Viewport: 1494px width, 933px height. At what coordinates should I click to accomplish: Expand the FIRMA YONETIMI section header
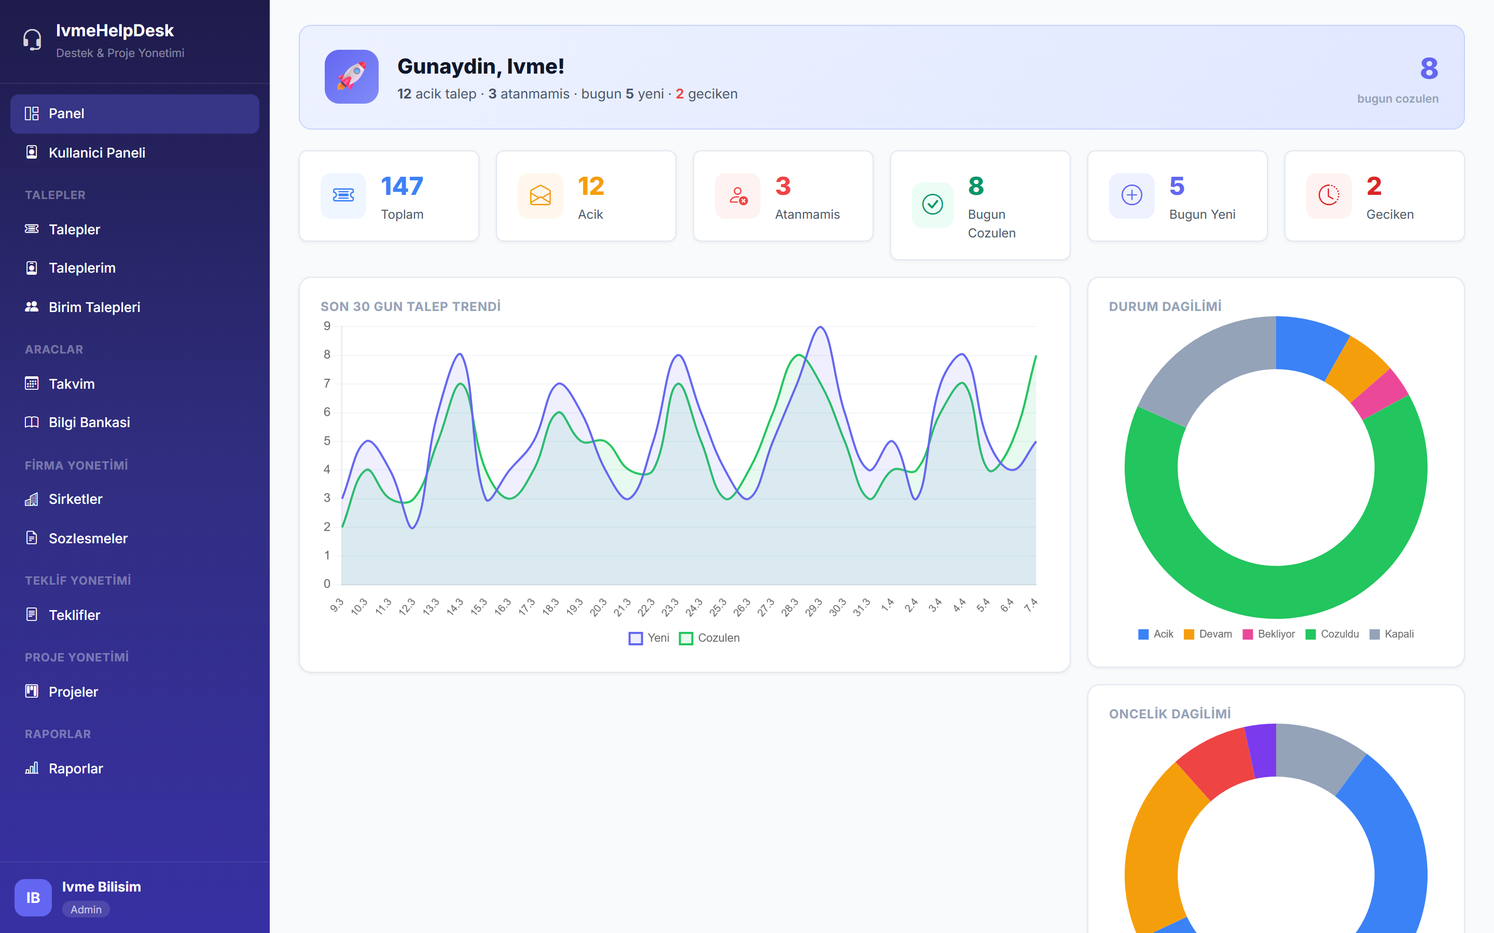(76, 465)
